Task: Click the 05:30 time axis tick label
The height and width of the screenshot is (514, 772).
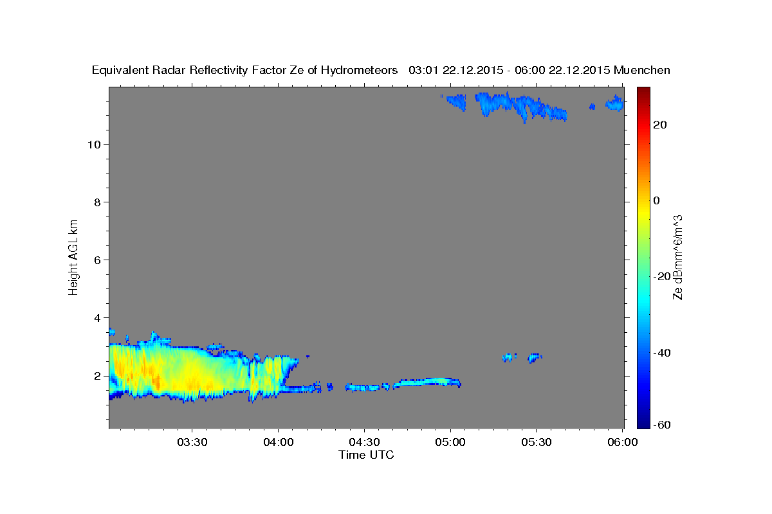Action: 537,442
